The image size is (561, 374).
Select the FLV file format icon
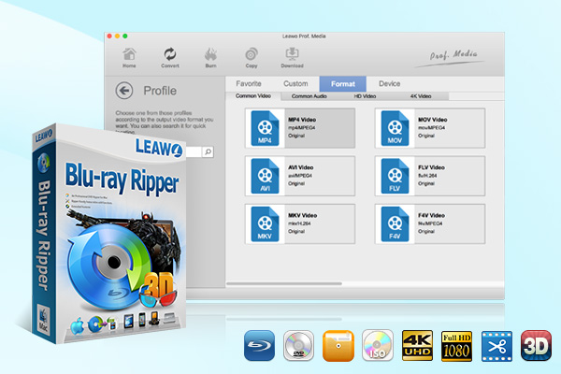coord(395,176)
